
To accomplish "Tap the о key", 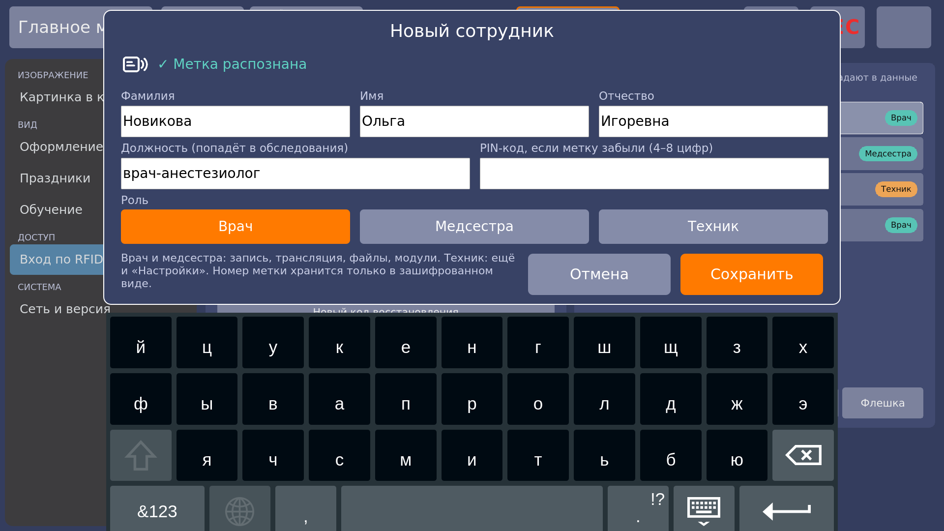I will 538,399.
